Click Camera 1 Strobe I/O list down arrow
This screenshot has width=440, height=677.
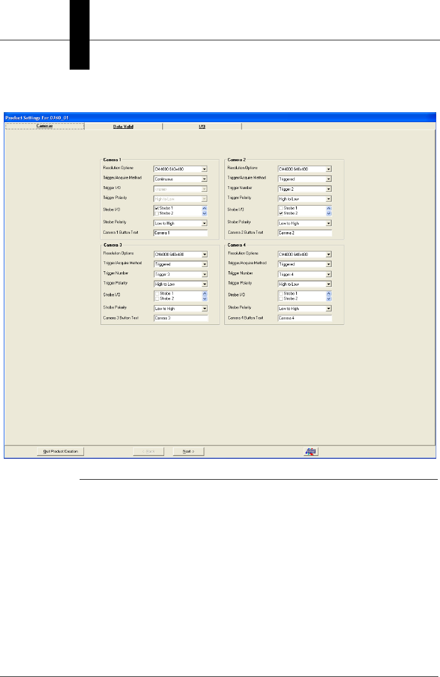coord(205,213)
